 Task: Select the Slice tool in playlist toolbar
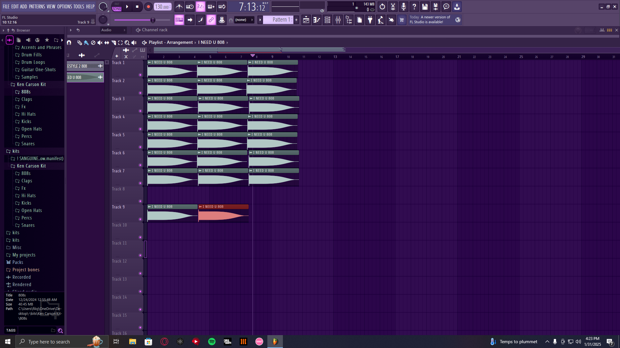[113, 43]
